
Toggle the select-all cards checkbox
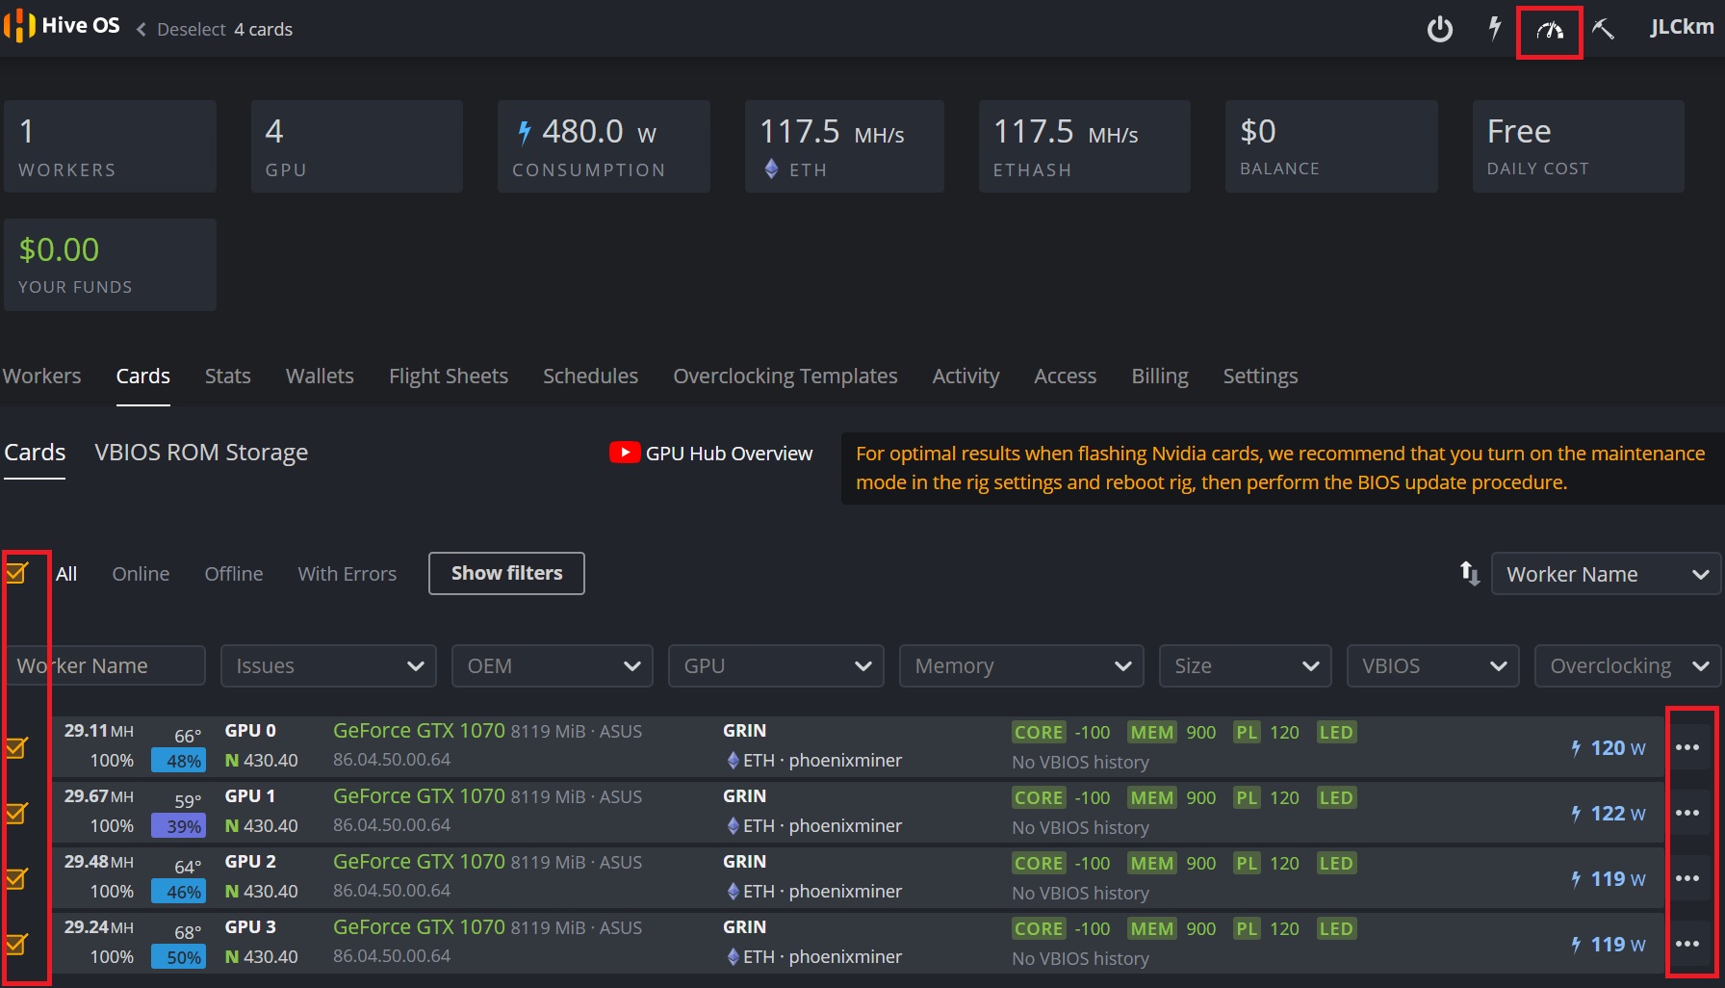coord(16,573)
